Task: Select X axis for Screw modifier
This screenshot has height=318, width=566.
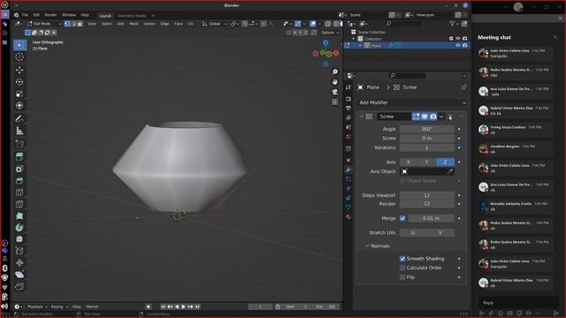Action: tap(409, 163)
